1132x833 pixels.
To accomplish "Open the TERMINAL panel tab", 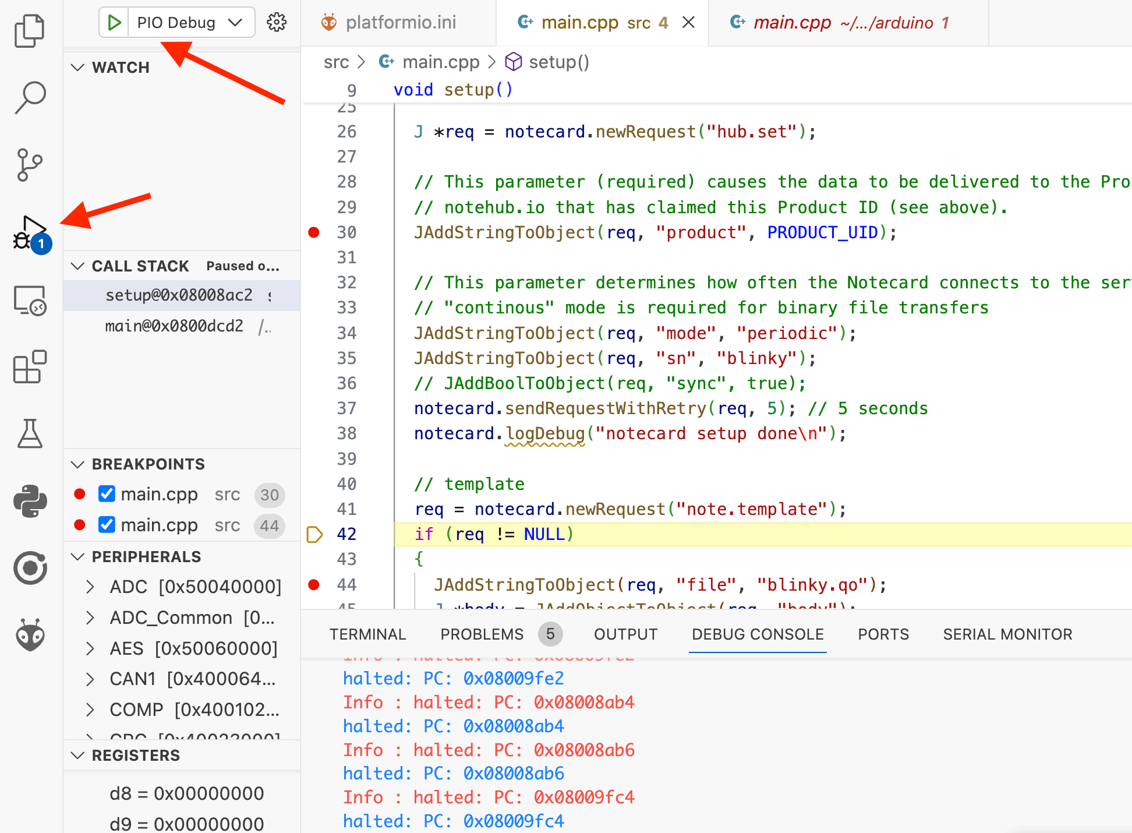I will [367, 634].
